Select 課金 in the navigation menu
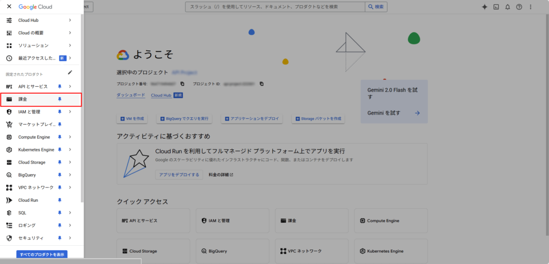549x264 pixels. [41, 99]
